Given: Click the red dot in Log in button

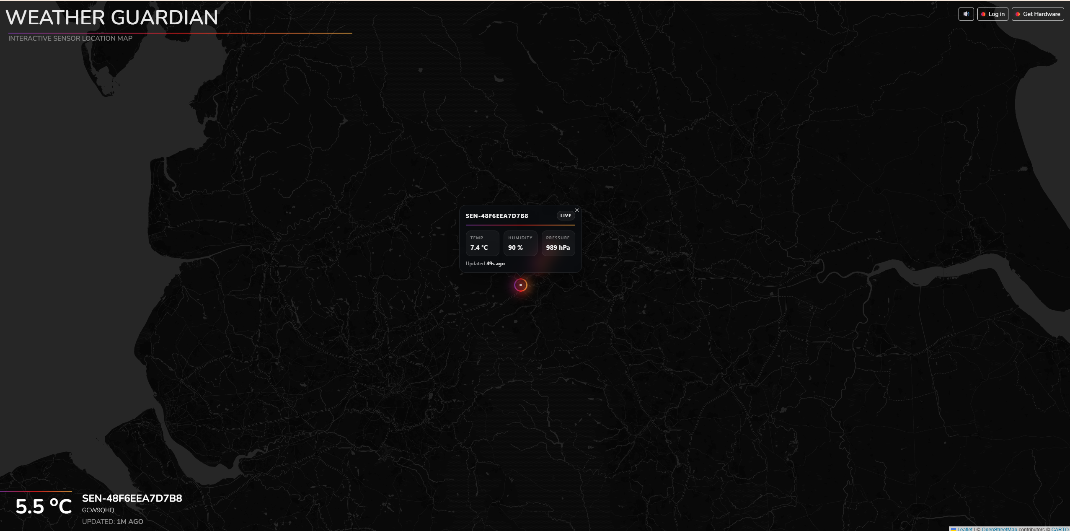Looking at the screenshot, I should [x=983, y=14].
